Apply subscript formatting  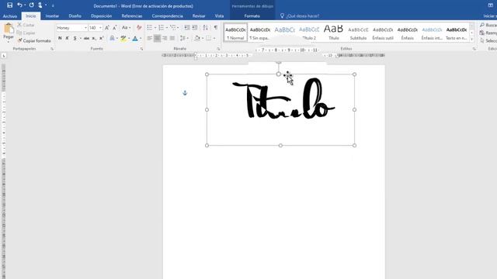[94, 38]
